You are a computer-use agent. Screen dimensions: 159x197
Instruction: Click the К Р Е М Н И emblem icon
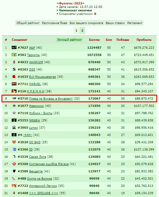coord(14,91)
